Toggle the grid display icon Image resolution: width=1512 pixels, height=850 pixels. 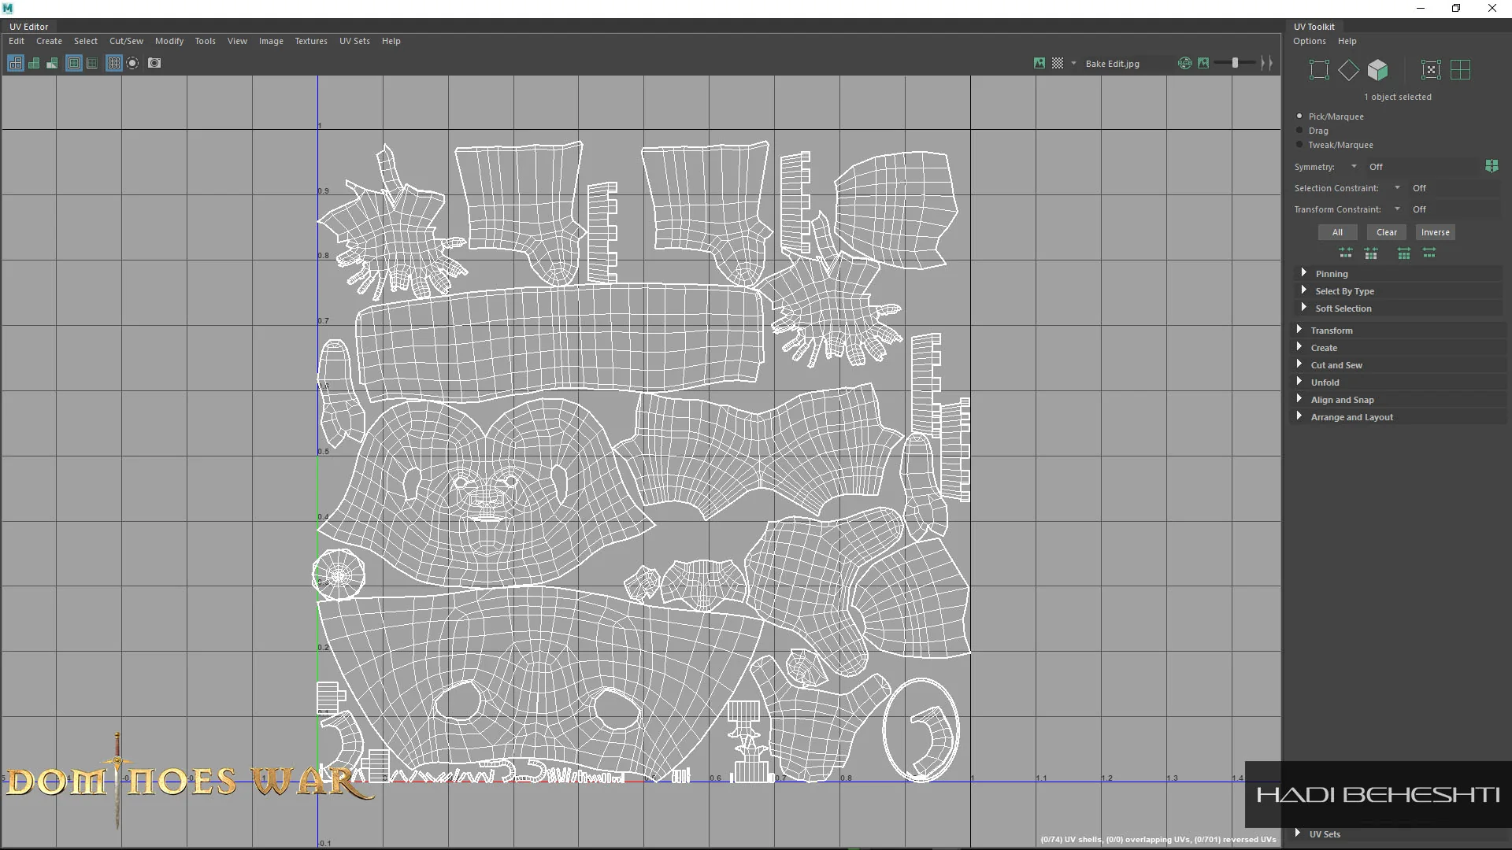coord(113,63)
